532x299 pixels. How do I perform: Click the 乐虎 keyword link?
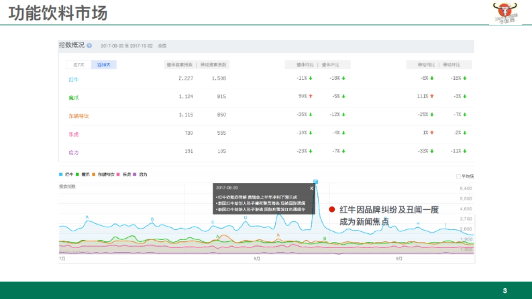tap(74, 134)
